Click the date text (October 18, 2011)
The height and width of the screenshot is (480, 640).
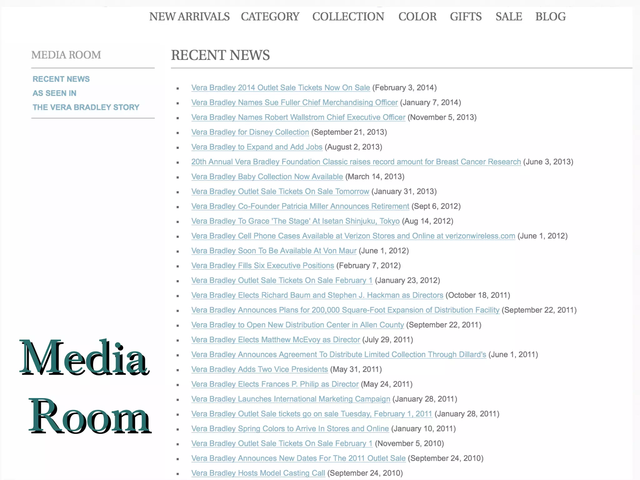pos(478,295)
